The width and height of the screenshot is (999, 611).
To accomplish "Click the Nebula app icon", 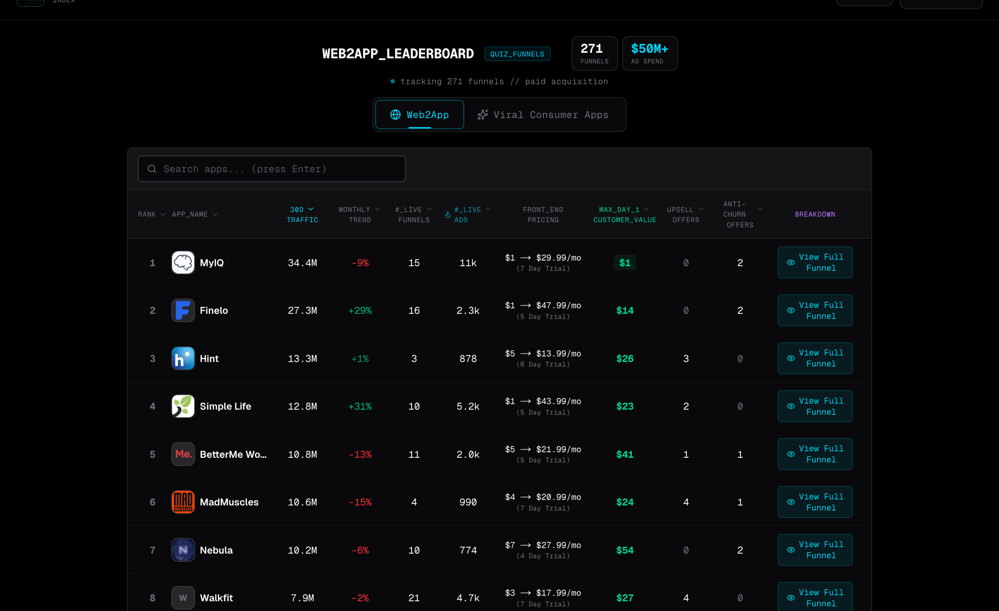I will [183, 550].
